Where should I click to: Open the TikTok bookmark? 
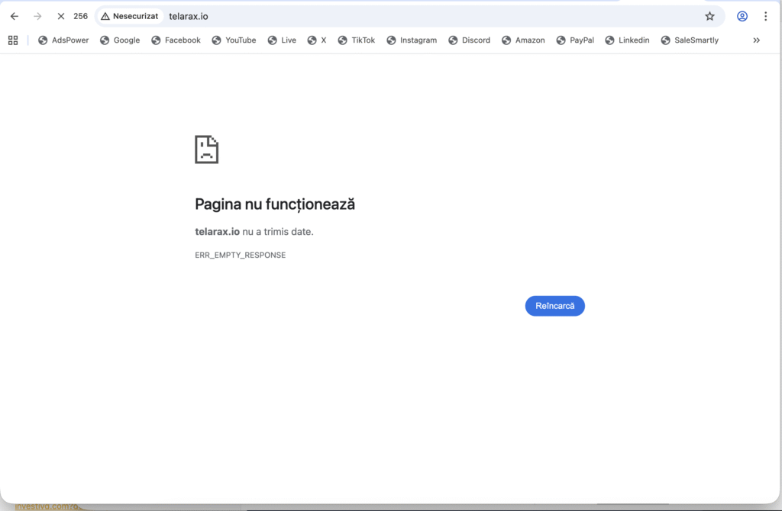(357, 40)
